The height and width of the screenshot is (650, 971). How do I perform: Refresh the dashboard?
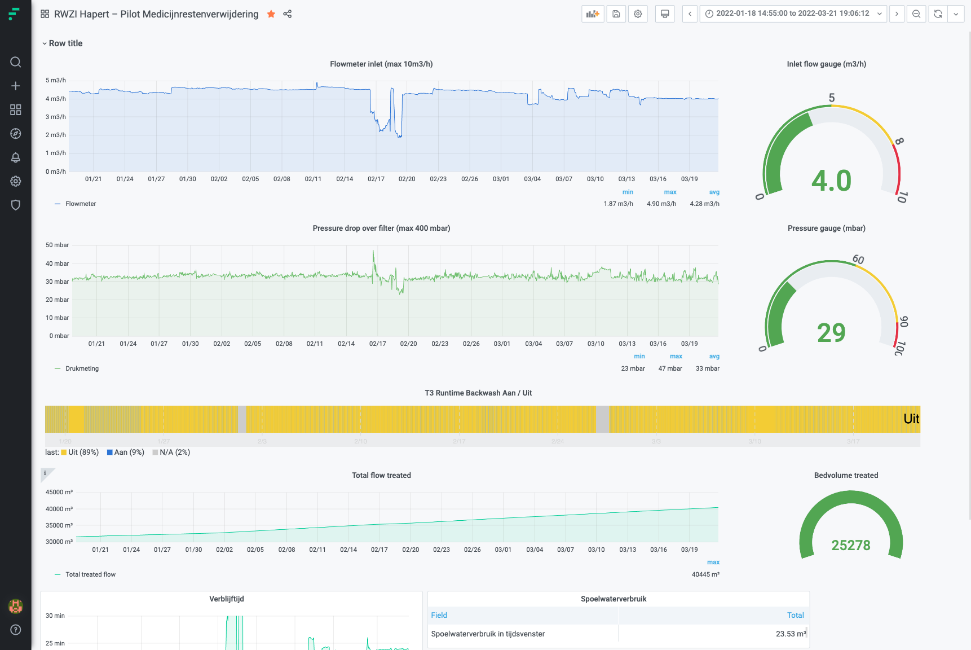coord(938,14)
